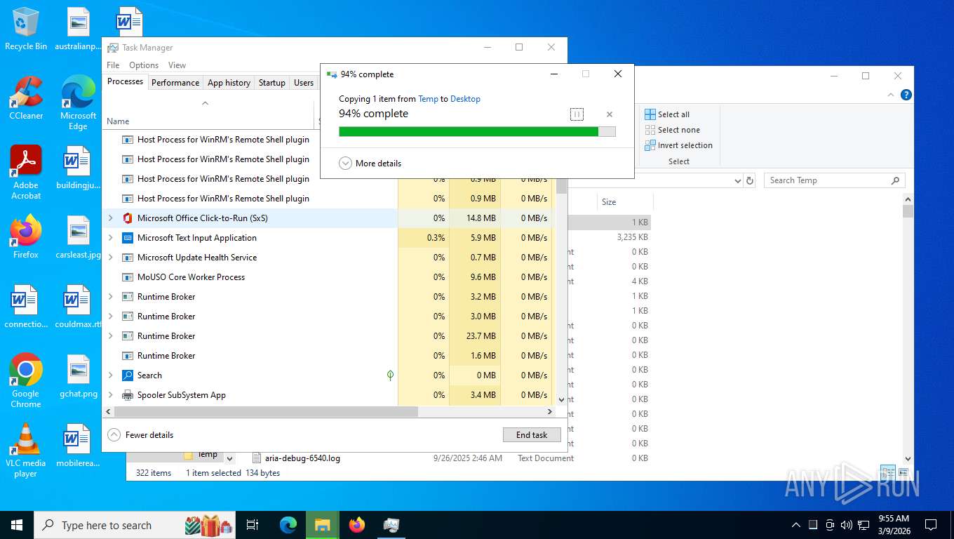Click the Temp link in copy dialog

pyautogui.click(x=428, y=99)
